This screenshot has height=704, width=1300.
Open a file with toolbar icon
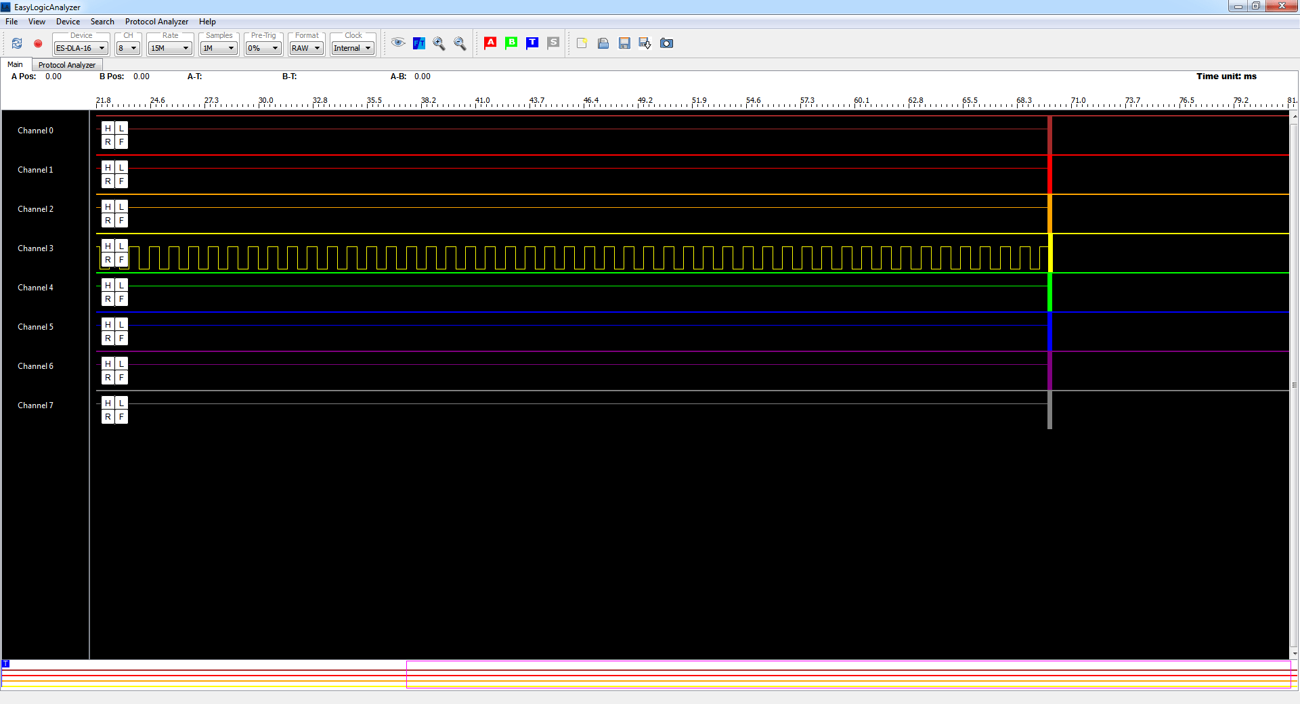603,43
